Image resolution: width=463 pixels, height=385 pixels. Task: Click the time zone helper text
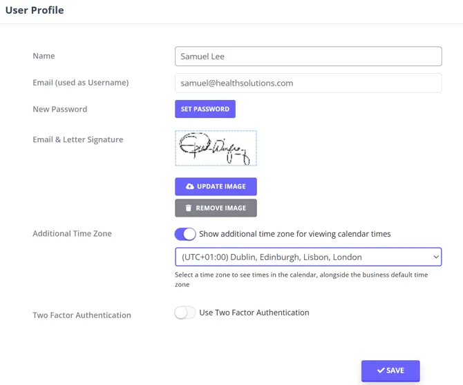pyautogui.click(x=301, y=279)
